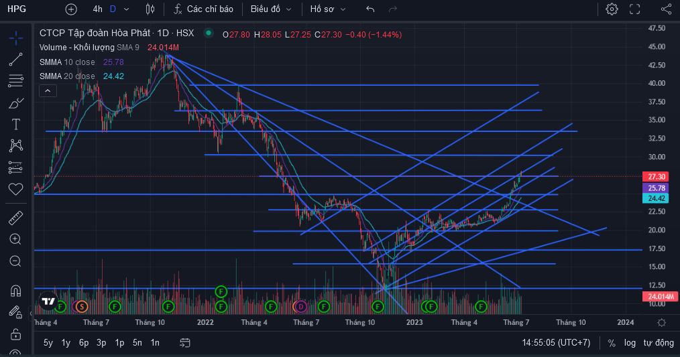Open candlestick chart style selector
Viewport: 680px width, 357px height.
click(150, 9)
